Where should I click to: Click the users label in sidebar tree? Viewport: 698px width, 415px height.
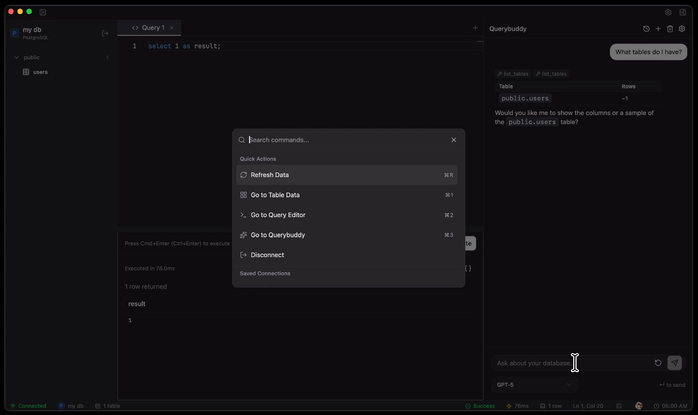[41, 72]
